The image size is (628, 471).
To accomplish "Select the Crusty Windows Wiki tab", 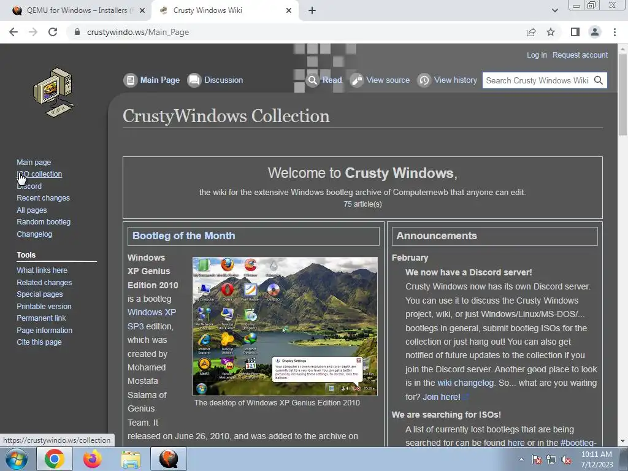I will coord(224,10).
